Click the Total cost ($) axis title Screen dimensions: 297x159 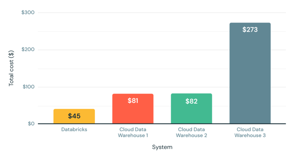point(11,68)
